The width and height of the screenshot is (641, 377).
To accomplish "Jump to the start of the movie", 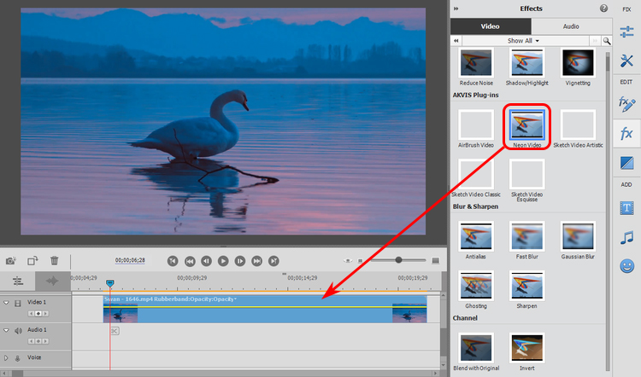I will [173, 261].
